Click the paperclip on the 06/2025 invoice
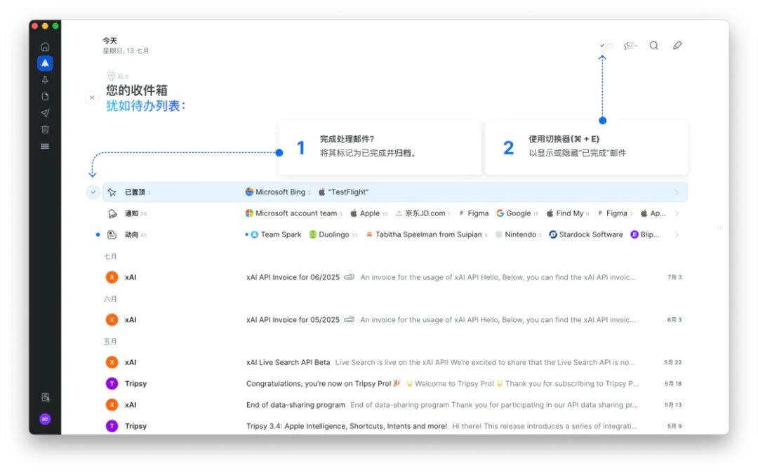This screenshot has height=473, width=758. (349, 277)
